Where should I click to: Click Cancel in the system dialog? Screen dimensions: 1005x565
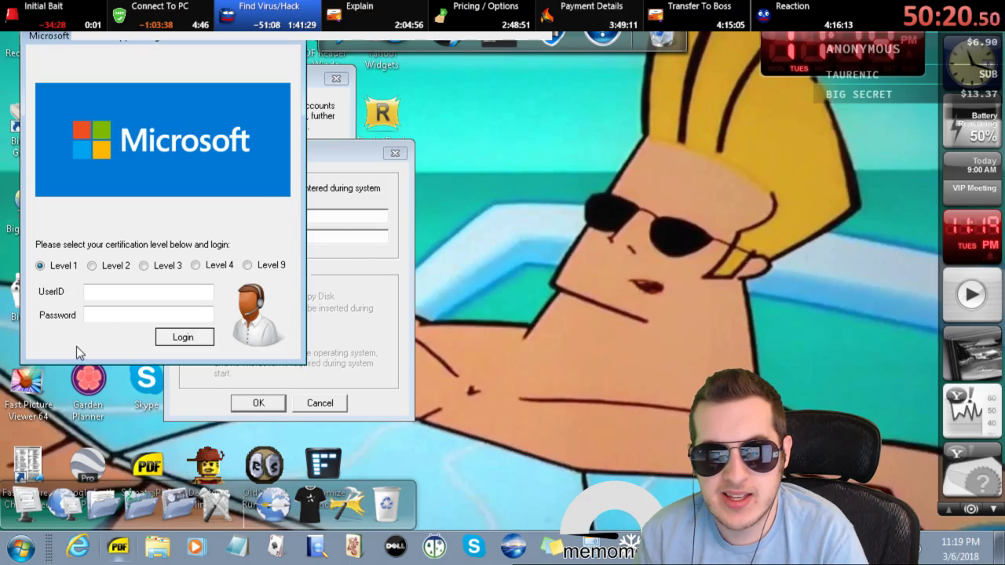320,403
